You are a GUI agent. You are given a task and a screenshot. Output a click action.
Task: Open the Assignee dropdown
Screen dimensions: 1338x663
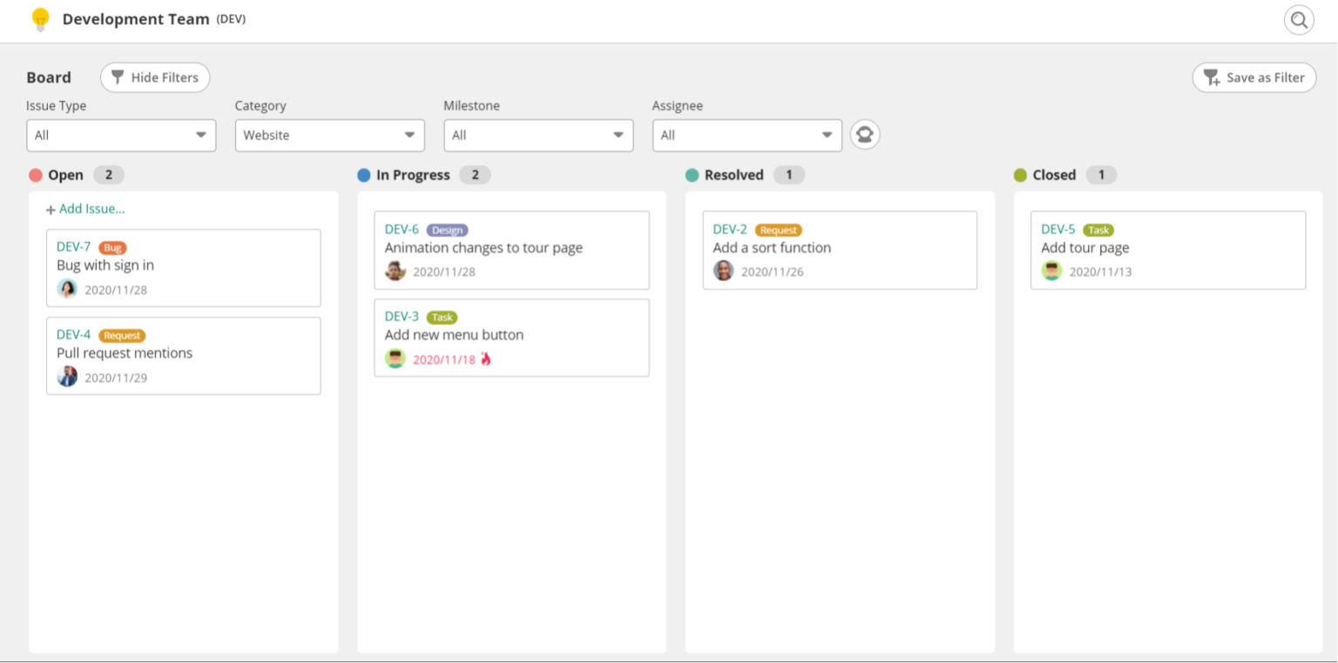(747, 135)
